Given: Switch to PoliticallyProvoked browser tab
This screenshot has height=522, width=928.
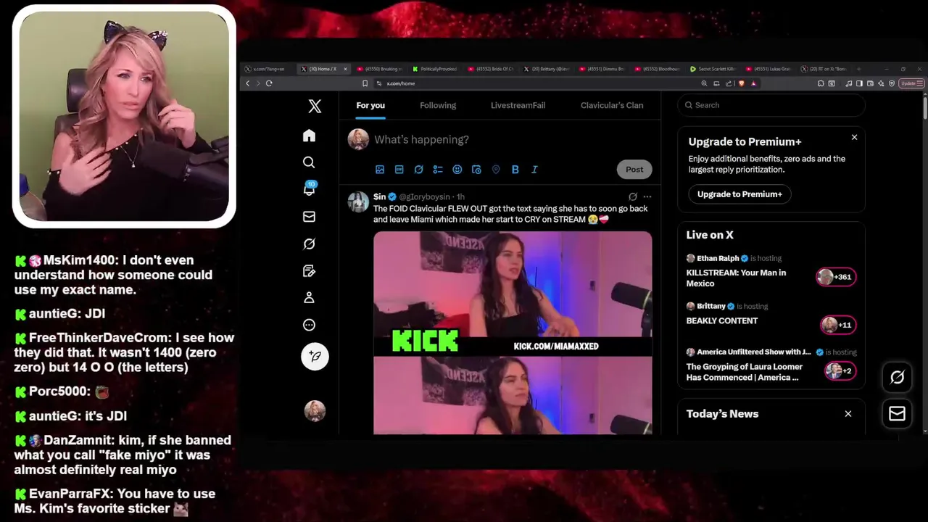Looking at the screenshot, I should click(x=436, y=69).
